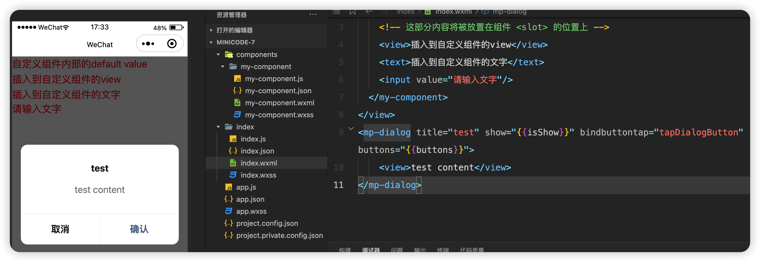
Task: Navigate forward with the right arrow icon
Action: click(x=384, y=12)
